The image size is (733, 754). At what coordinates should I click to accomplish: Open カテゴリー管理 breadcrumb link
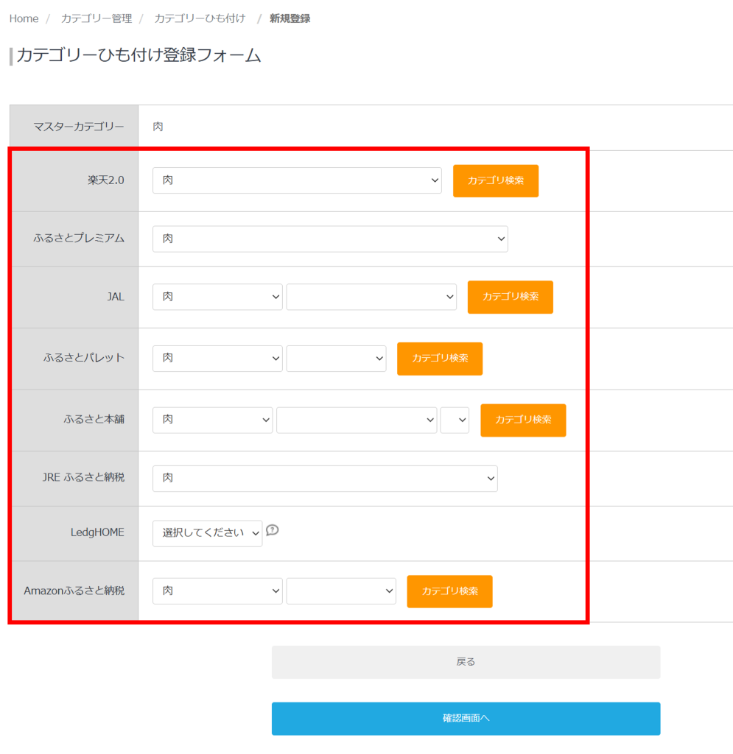(x=97, y=18)
